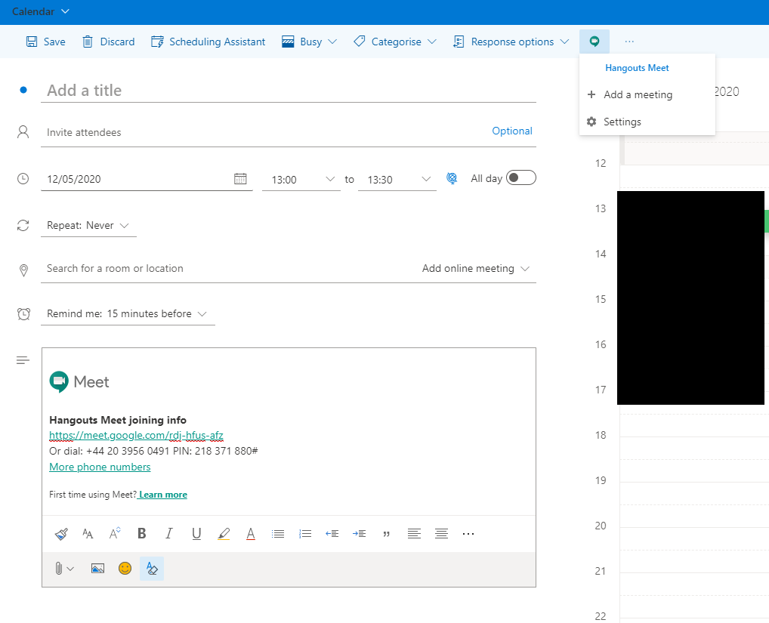This screenshot has width=769, height=623.
Task: Insert a bulleted list
Action: tap(278, 534)
